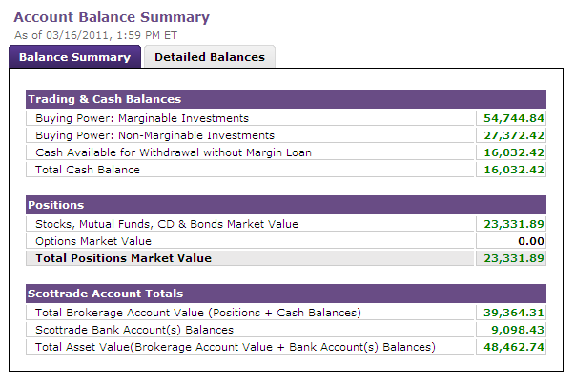Click the Options Market Value label

pos(93,241)
